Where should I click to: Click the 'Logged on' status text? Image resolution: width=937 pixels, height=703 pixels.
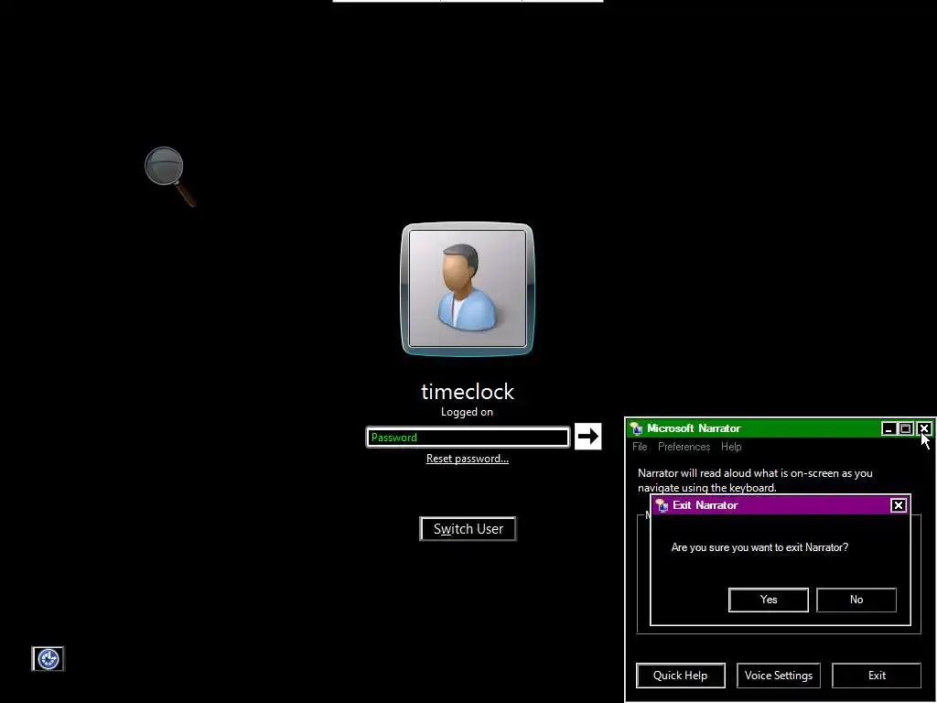[x=467, y=412]
